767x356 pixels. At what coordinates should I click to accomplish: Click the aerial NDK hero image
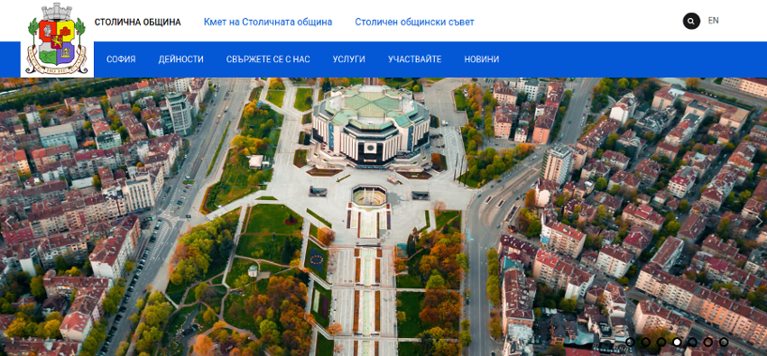tap(383, 217)
